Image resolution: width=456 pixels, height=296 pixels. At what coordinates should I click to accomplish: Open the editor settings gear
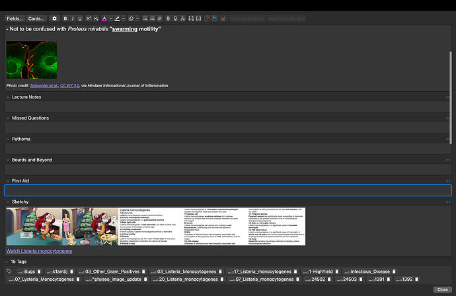[x=54, y=18]
